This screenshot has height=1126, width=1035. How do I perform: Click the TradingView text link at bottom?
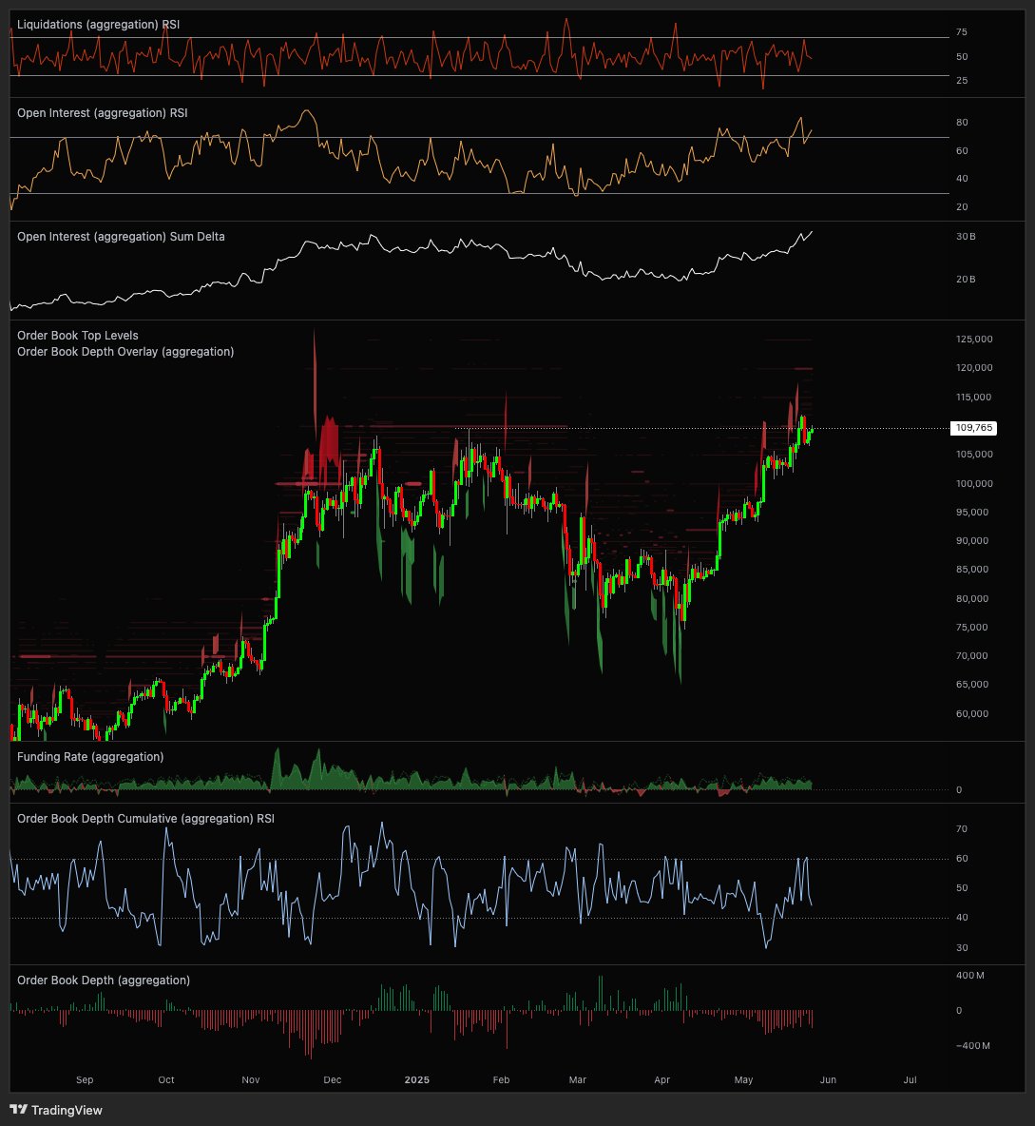pyautogui.click(x=66, y=1110)
